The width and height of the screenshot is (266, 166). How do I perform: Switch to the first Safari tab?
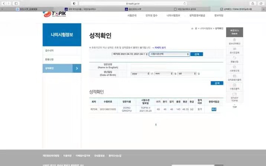point(27,9)
